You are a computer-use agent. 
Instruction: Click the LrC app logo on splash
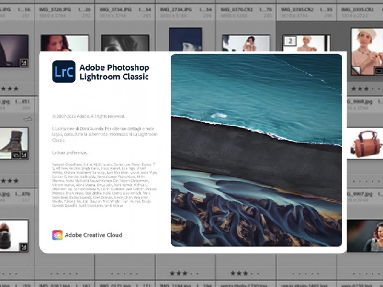[x=64, y=71]
